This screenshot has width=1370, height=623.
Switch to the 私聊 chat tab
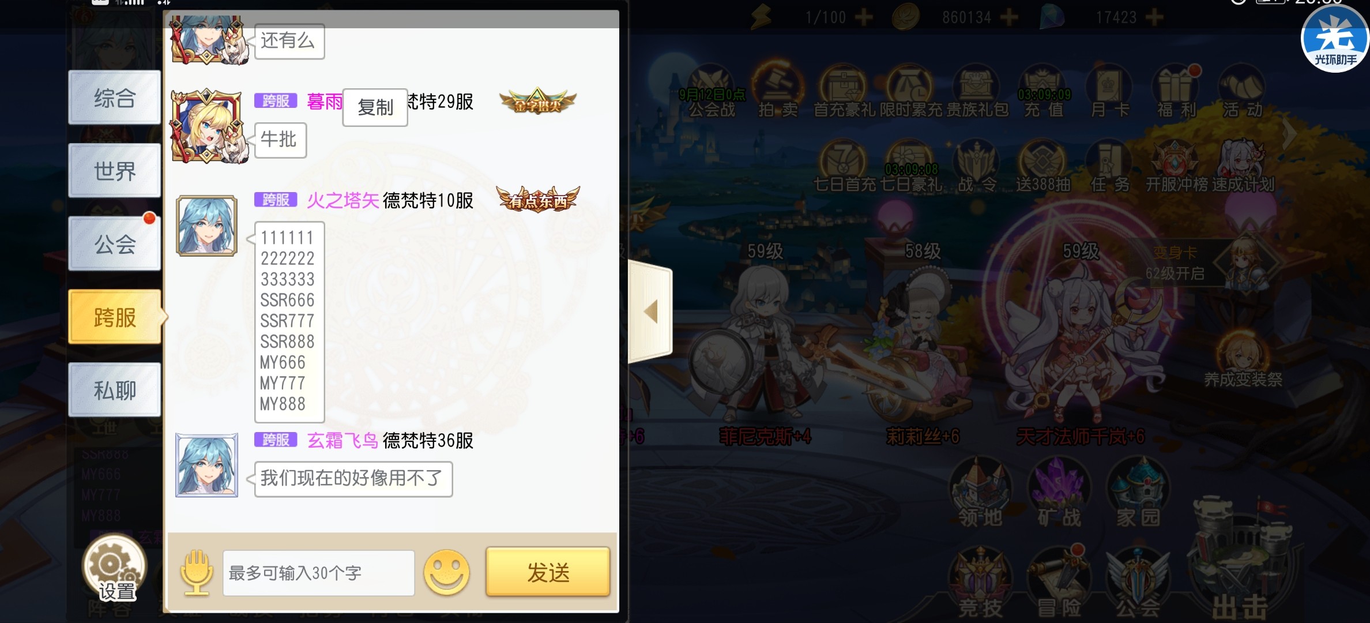click(115, 390)
